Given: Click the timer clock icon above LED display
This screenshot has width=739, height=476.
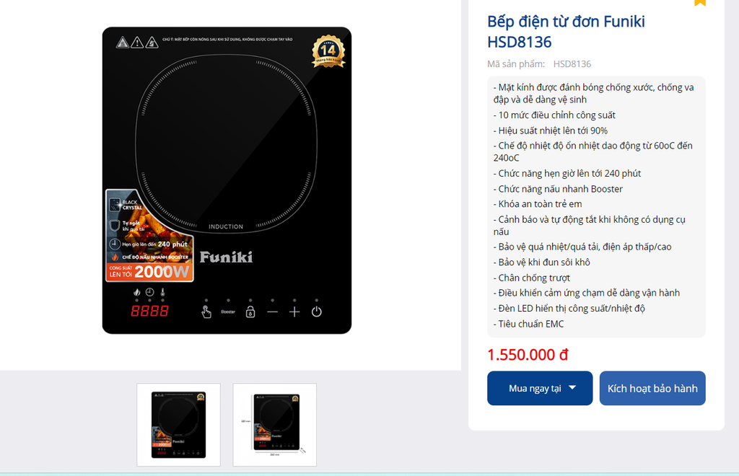Looking at the screenshot, I should [149, 292].
